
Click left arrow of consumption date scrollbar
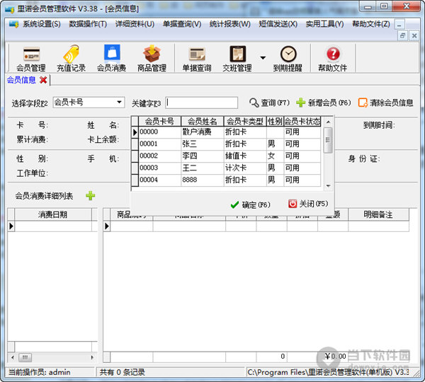pos(13,357)
